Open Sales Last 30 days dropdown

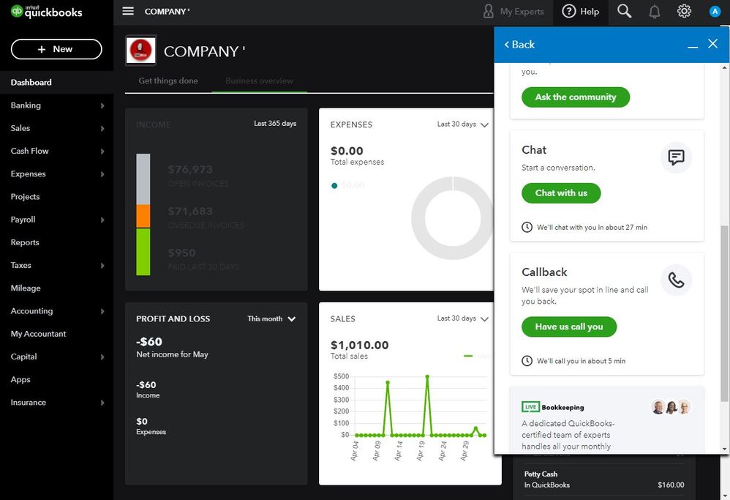(x=462, y=318)
